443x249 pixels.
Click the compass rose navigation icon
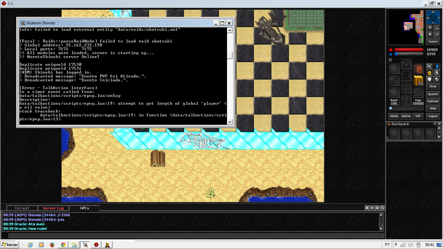click(433, 17)
